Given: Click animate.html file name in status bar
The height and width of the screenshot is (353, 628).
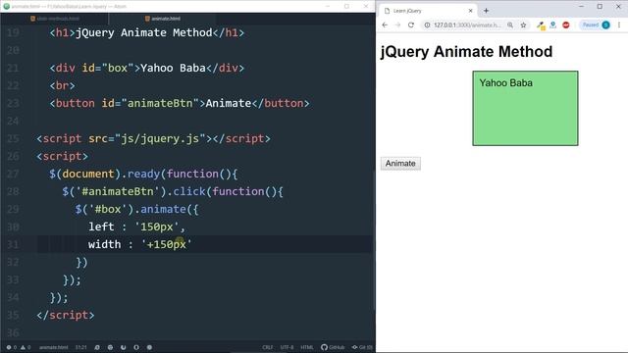Looking at the screenshot, I should click(x=54, y=347).
